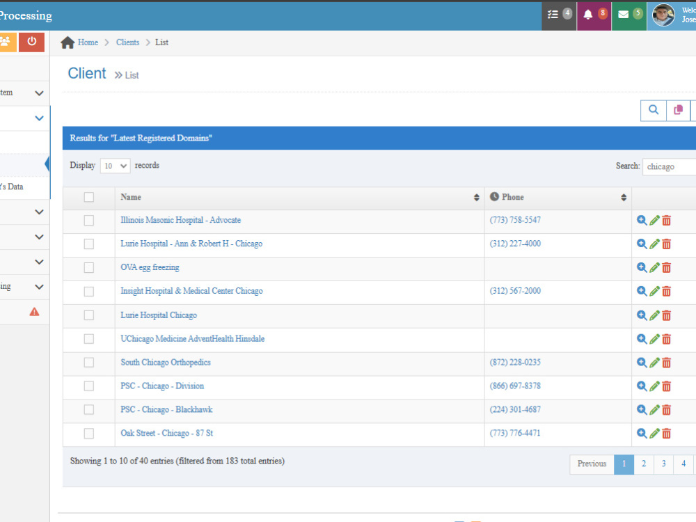Click the Search field containing chicago
696x522 pixels.
coord(670,166)
